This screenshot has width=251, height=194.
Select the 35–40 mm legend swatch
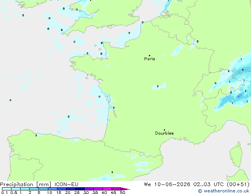click(x=98, y=189)
